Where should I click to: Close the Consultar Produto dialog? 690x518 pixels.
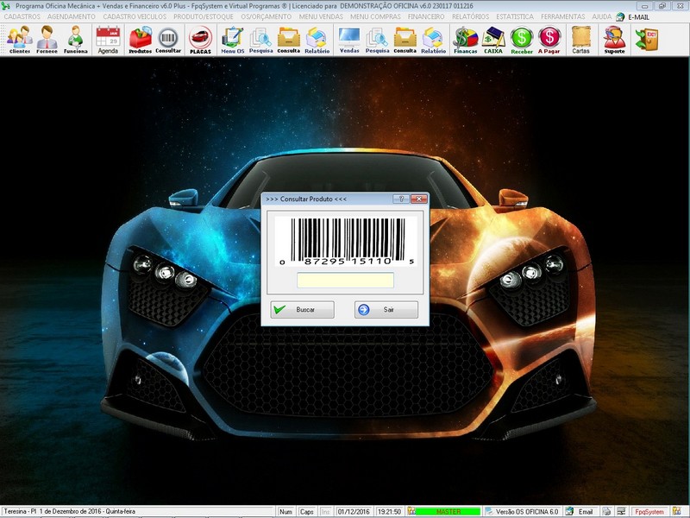coord(419,199)
